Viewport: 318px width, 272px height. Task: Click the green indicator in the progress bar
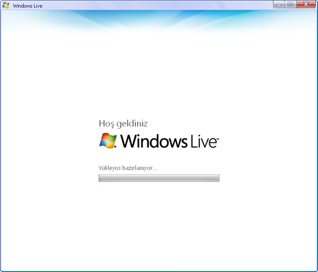pos(99,178)
